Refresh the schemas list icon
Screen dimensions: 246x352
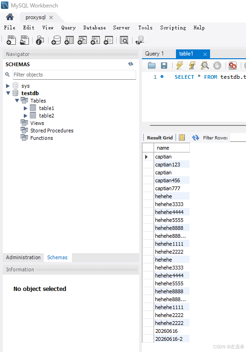tap(131, 64)
